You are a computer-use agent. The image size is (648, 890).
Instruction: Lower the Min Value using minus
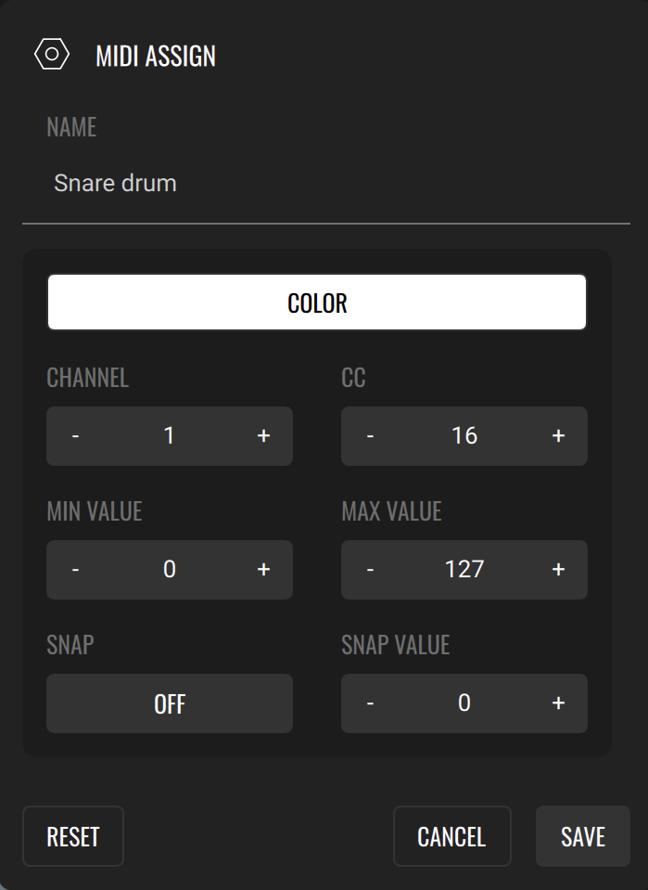pos(75,570)
